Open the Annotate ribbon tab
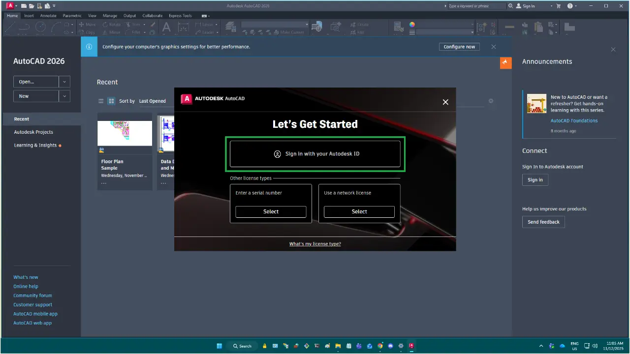This screenshot has height=354, width=630. click(48, 16)
